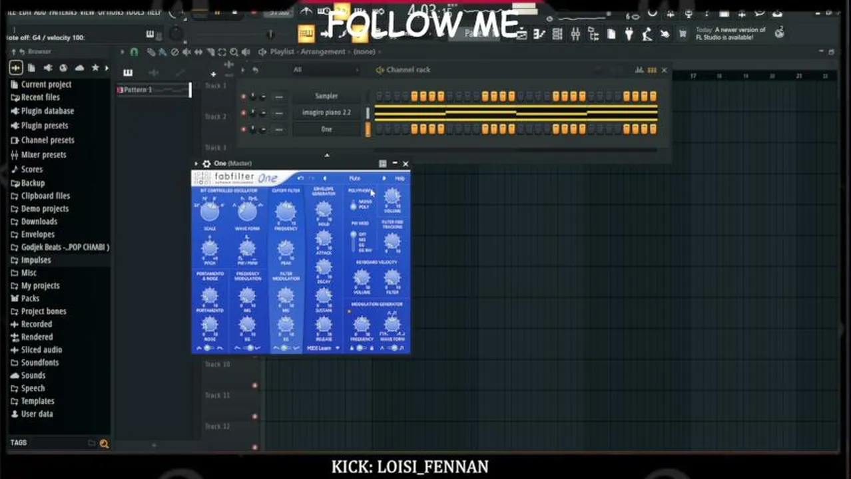Toggle mute LED on Sampler channel
This screenshot has width=851, height=479.
coord(243,97)
